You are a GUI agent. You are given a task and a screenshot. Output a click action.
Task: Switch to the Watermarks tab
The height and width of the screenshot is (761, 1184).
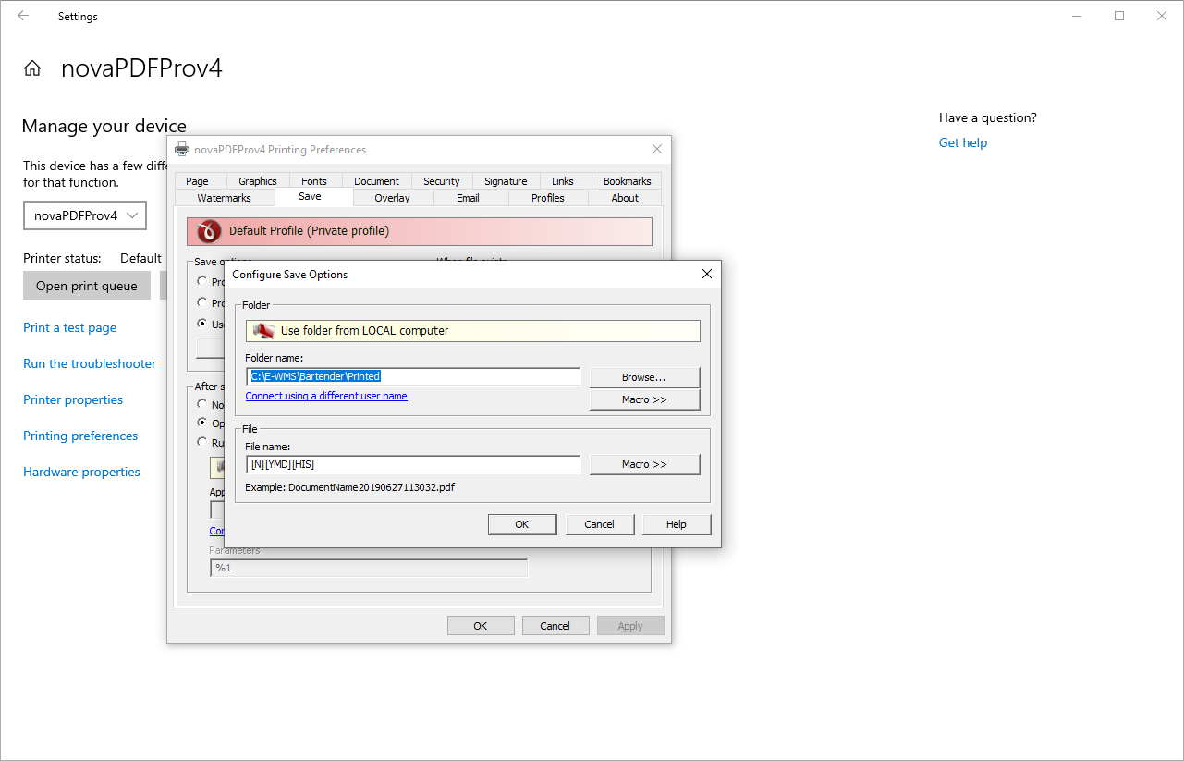(x=224, y=198)
